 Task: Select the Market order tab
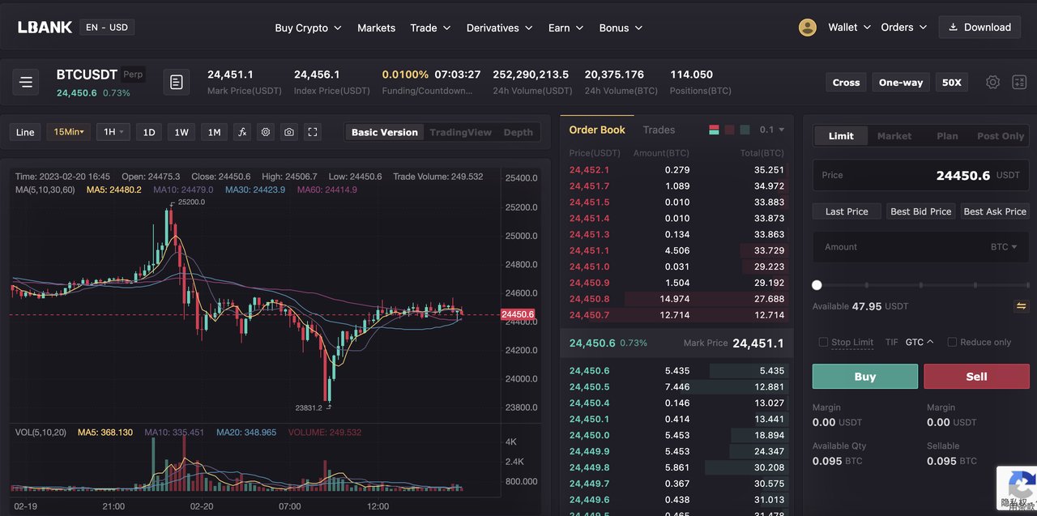point(894,136)
